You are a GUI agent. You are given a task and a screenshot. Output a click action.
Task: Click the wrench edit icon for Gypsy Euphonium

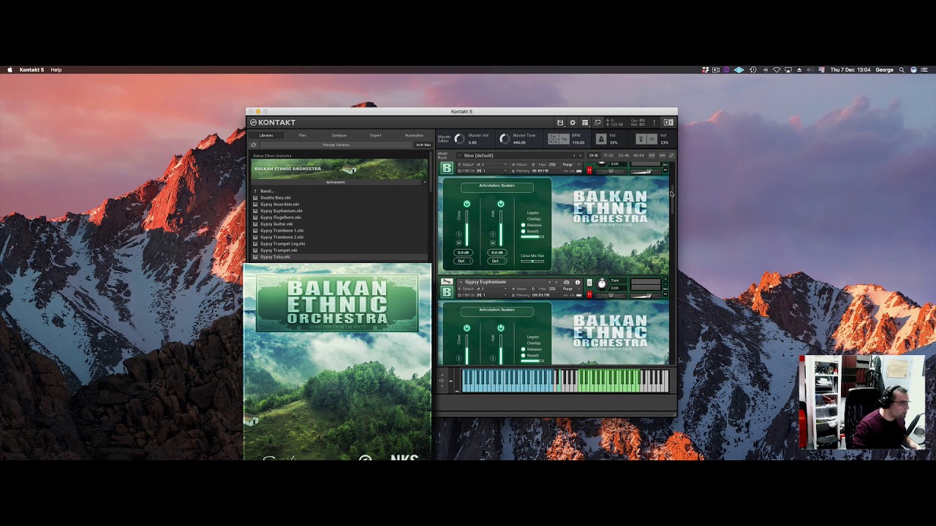coord(446,282)
